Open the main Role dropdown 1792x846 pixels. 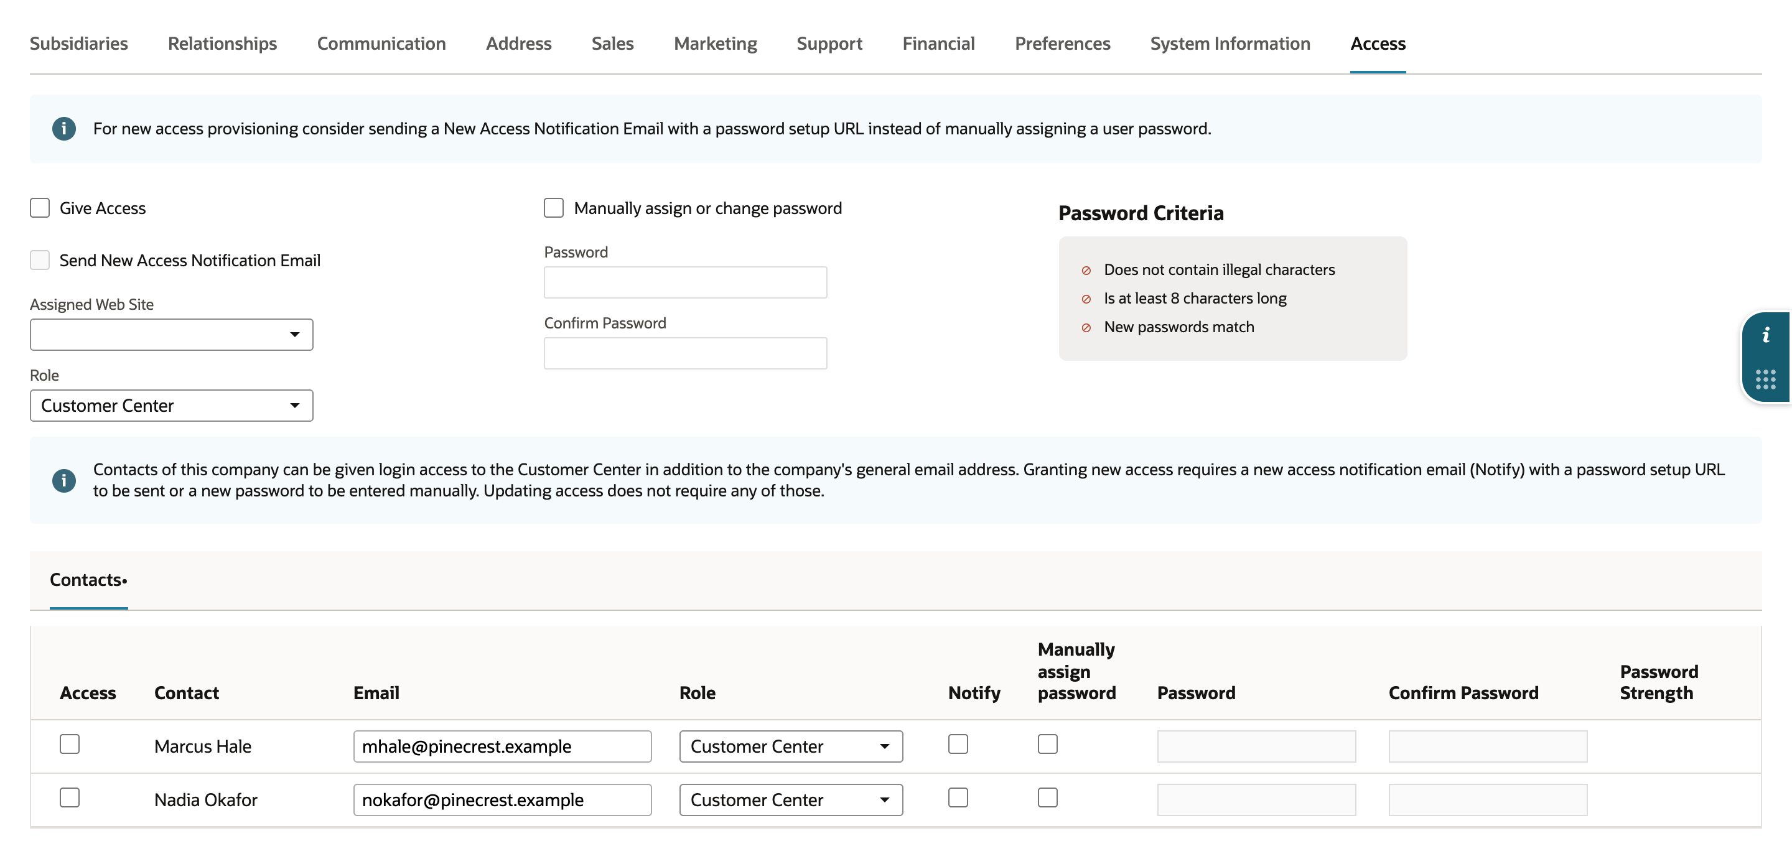[171, 406]
